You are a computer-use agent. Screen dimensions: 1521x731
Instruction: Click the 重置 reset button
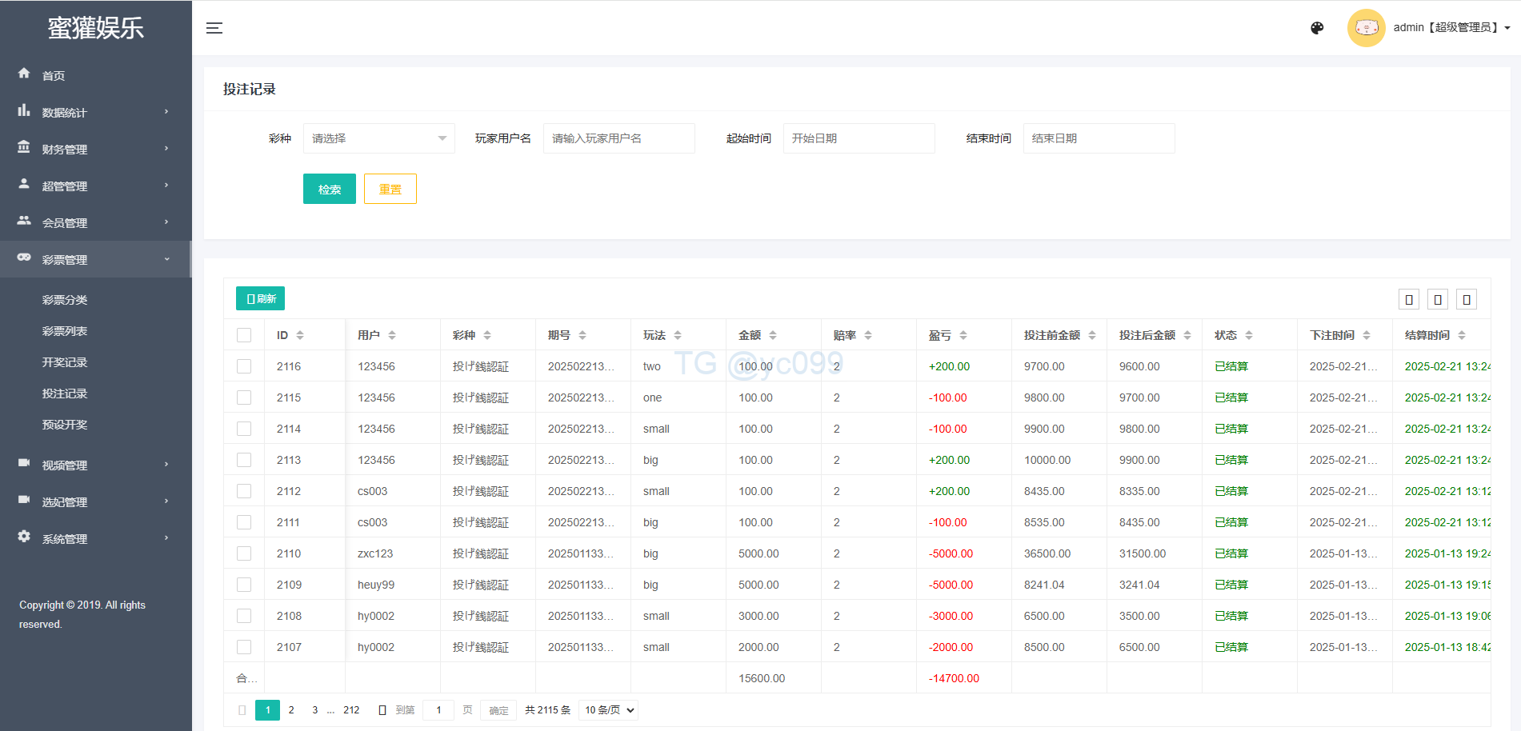coord(390,189)
